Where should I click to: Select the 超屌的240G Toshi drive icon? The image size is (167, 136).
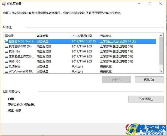[x=6, y=41]
